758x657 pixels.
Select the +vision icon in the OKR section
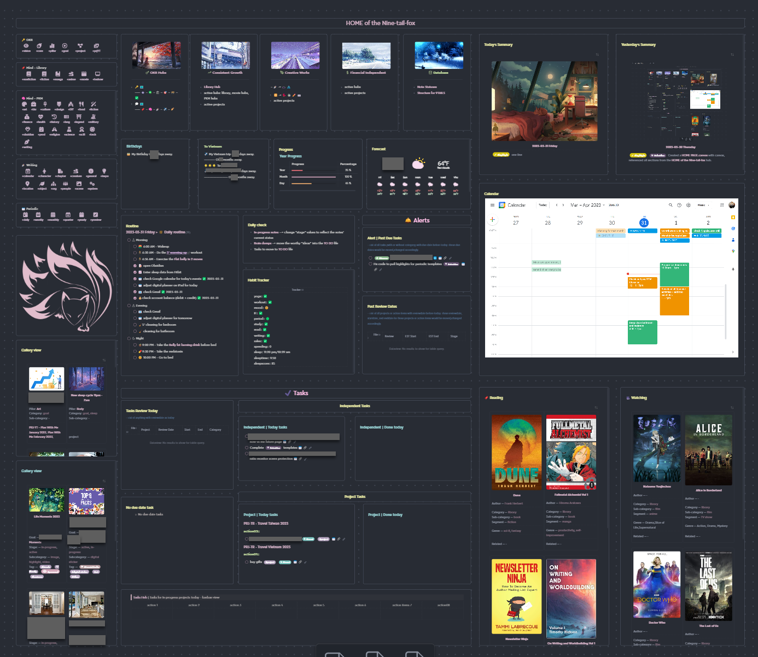(26, 46)
